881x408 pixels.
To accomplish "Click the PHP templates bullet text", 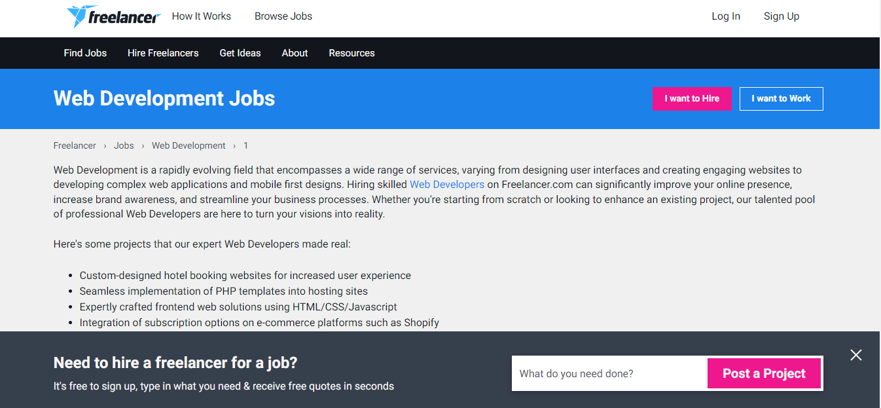I will (224, 291).
